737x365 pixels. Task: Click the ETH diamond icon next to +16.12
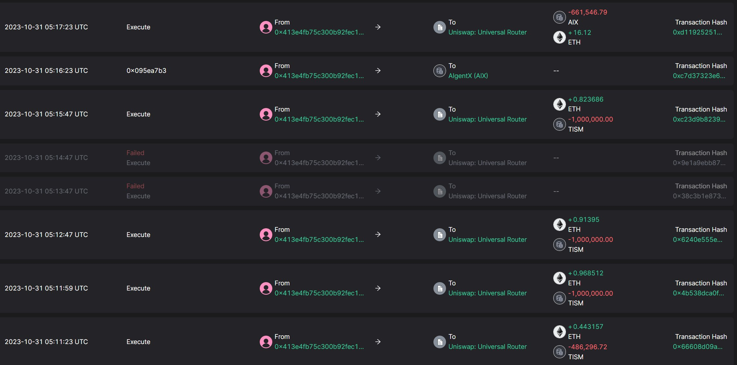coord(559,37)
